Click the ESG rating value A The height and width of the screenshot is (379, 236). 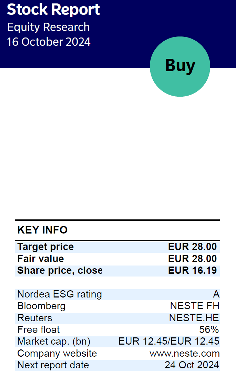click(x=216, y=294)
